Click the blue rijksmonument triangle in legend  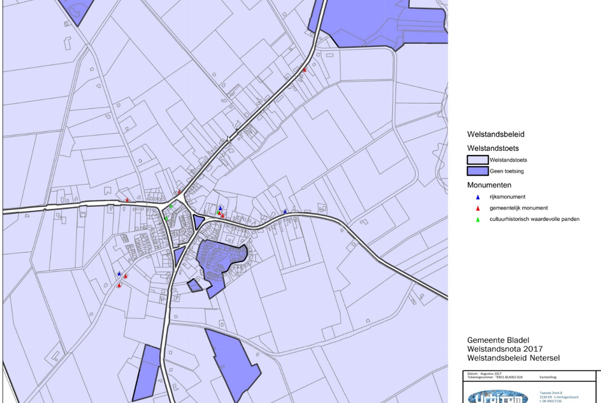[478, 197]
